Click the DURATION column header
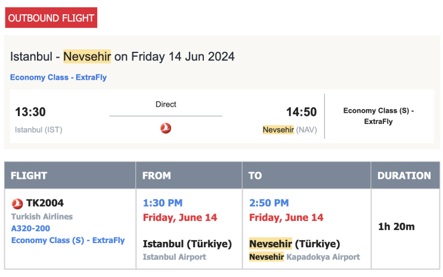The height and width of the screenshot is (277, 443). pyautogui.click(x=404, y=176)
